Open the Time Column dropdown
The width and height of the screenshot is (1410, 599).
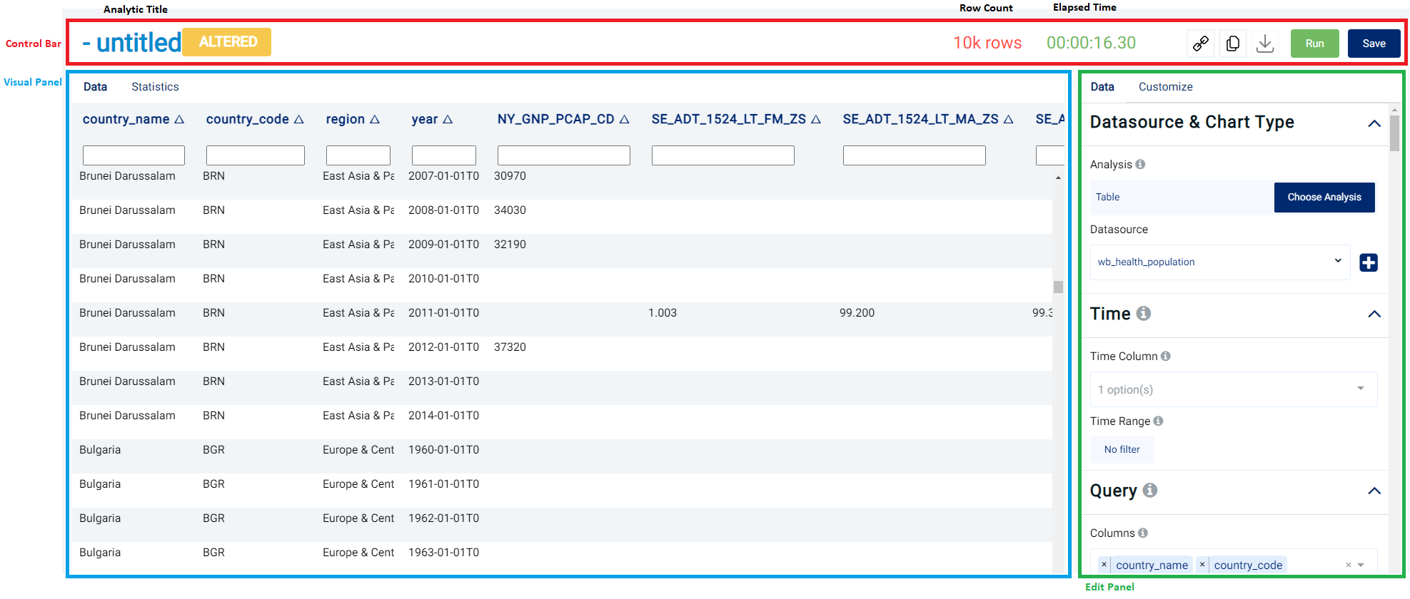pyautogui.click(x=1234, y=389)
